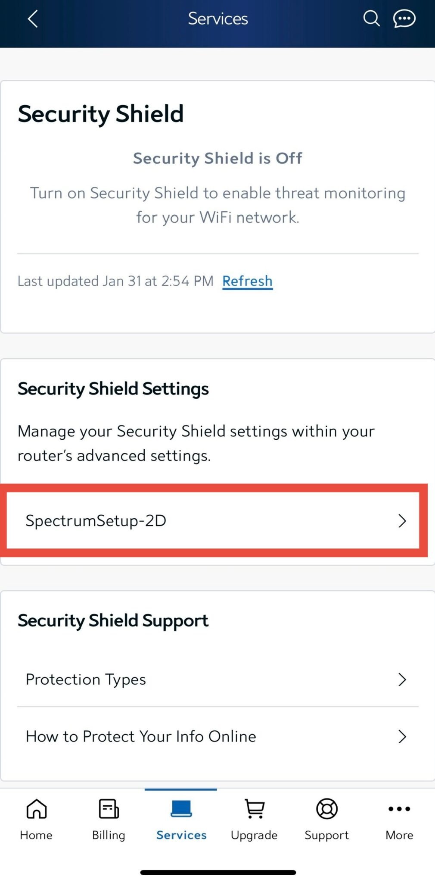Tap the More three-dots icon

tap(399, 809)
